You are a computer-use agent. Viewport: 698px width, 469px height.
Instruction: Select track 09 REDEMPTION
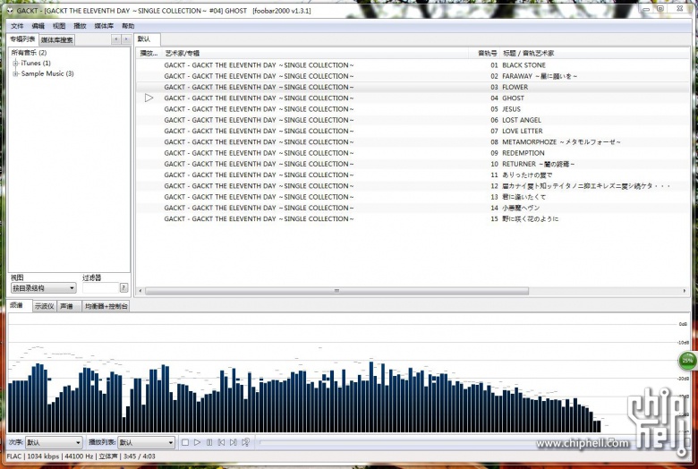[x=413, y=153]
